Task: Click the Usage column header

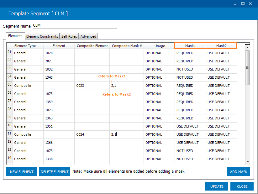Action: [x=160, y=46]
